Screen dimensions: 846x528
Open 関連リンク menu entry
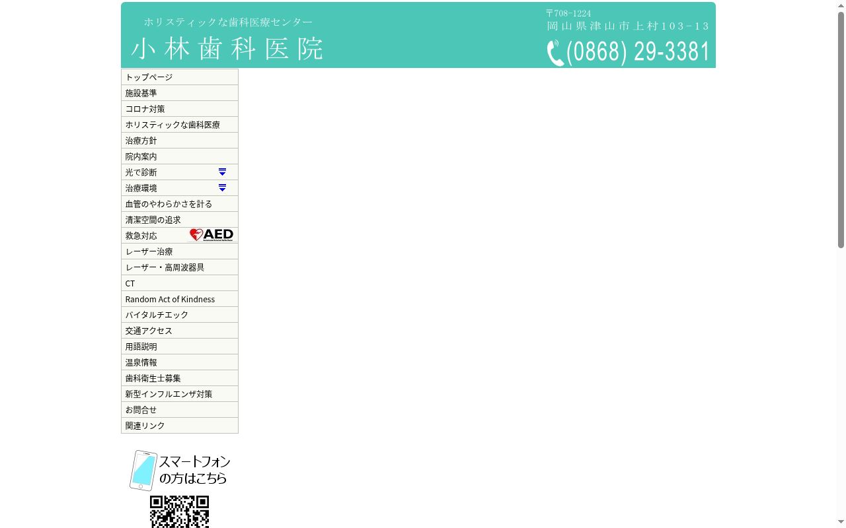pyautogui.click(x=180, y=426)
